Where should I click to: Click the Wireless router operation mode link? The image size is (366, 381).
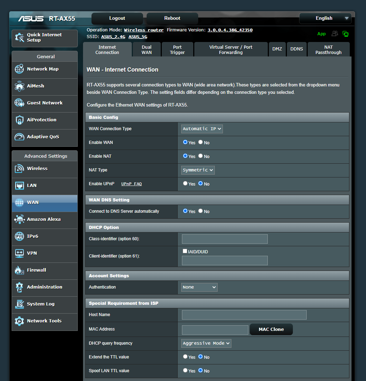[144, 30]
